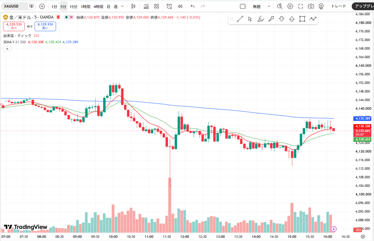Viewport: 374px width, 241px height.
Task: Collapse the indicator legend with chevron
Action: tap(7, 49)
